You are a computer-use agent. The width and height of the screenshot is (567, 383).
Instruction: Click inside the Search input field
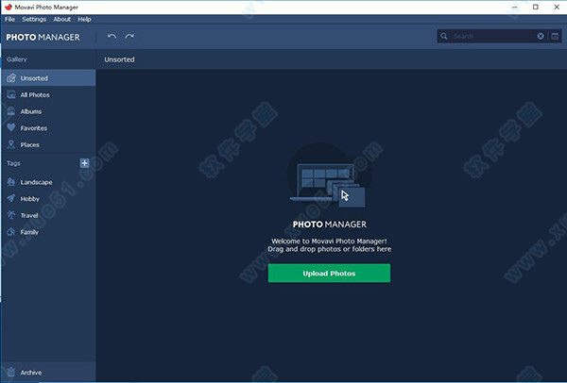pos(491,37)
